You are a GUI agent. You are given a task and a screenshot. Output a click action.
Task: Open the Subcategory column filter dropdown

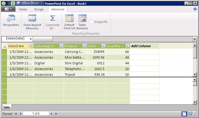coord(61,46)
